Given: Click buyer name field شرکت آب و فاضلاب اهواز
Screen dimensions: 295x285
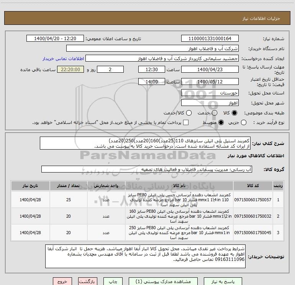Looking at the screenshot, I should (152, 49).
